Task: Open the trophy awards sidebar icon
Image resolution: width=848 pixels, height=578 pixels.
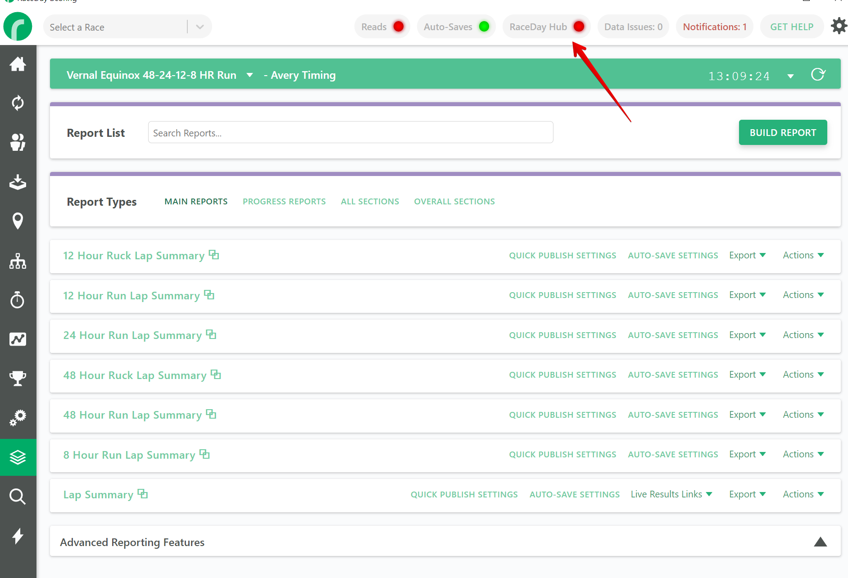Action: click(18, 379)
